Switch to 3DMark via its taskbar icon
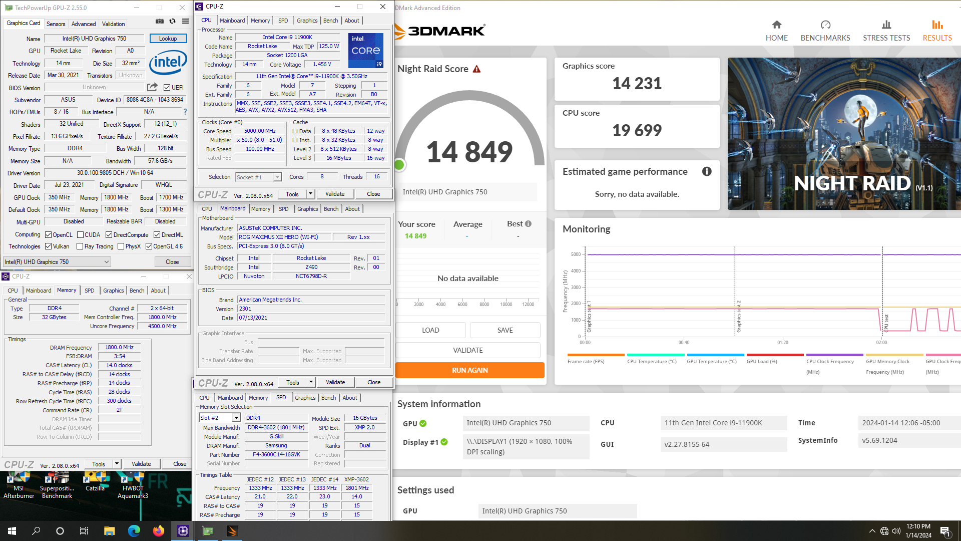The image size is (961, 541). pos(232,531)
